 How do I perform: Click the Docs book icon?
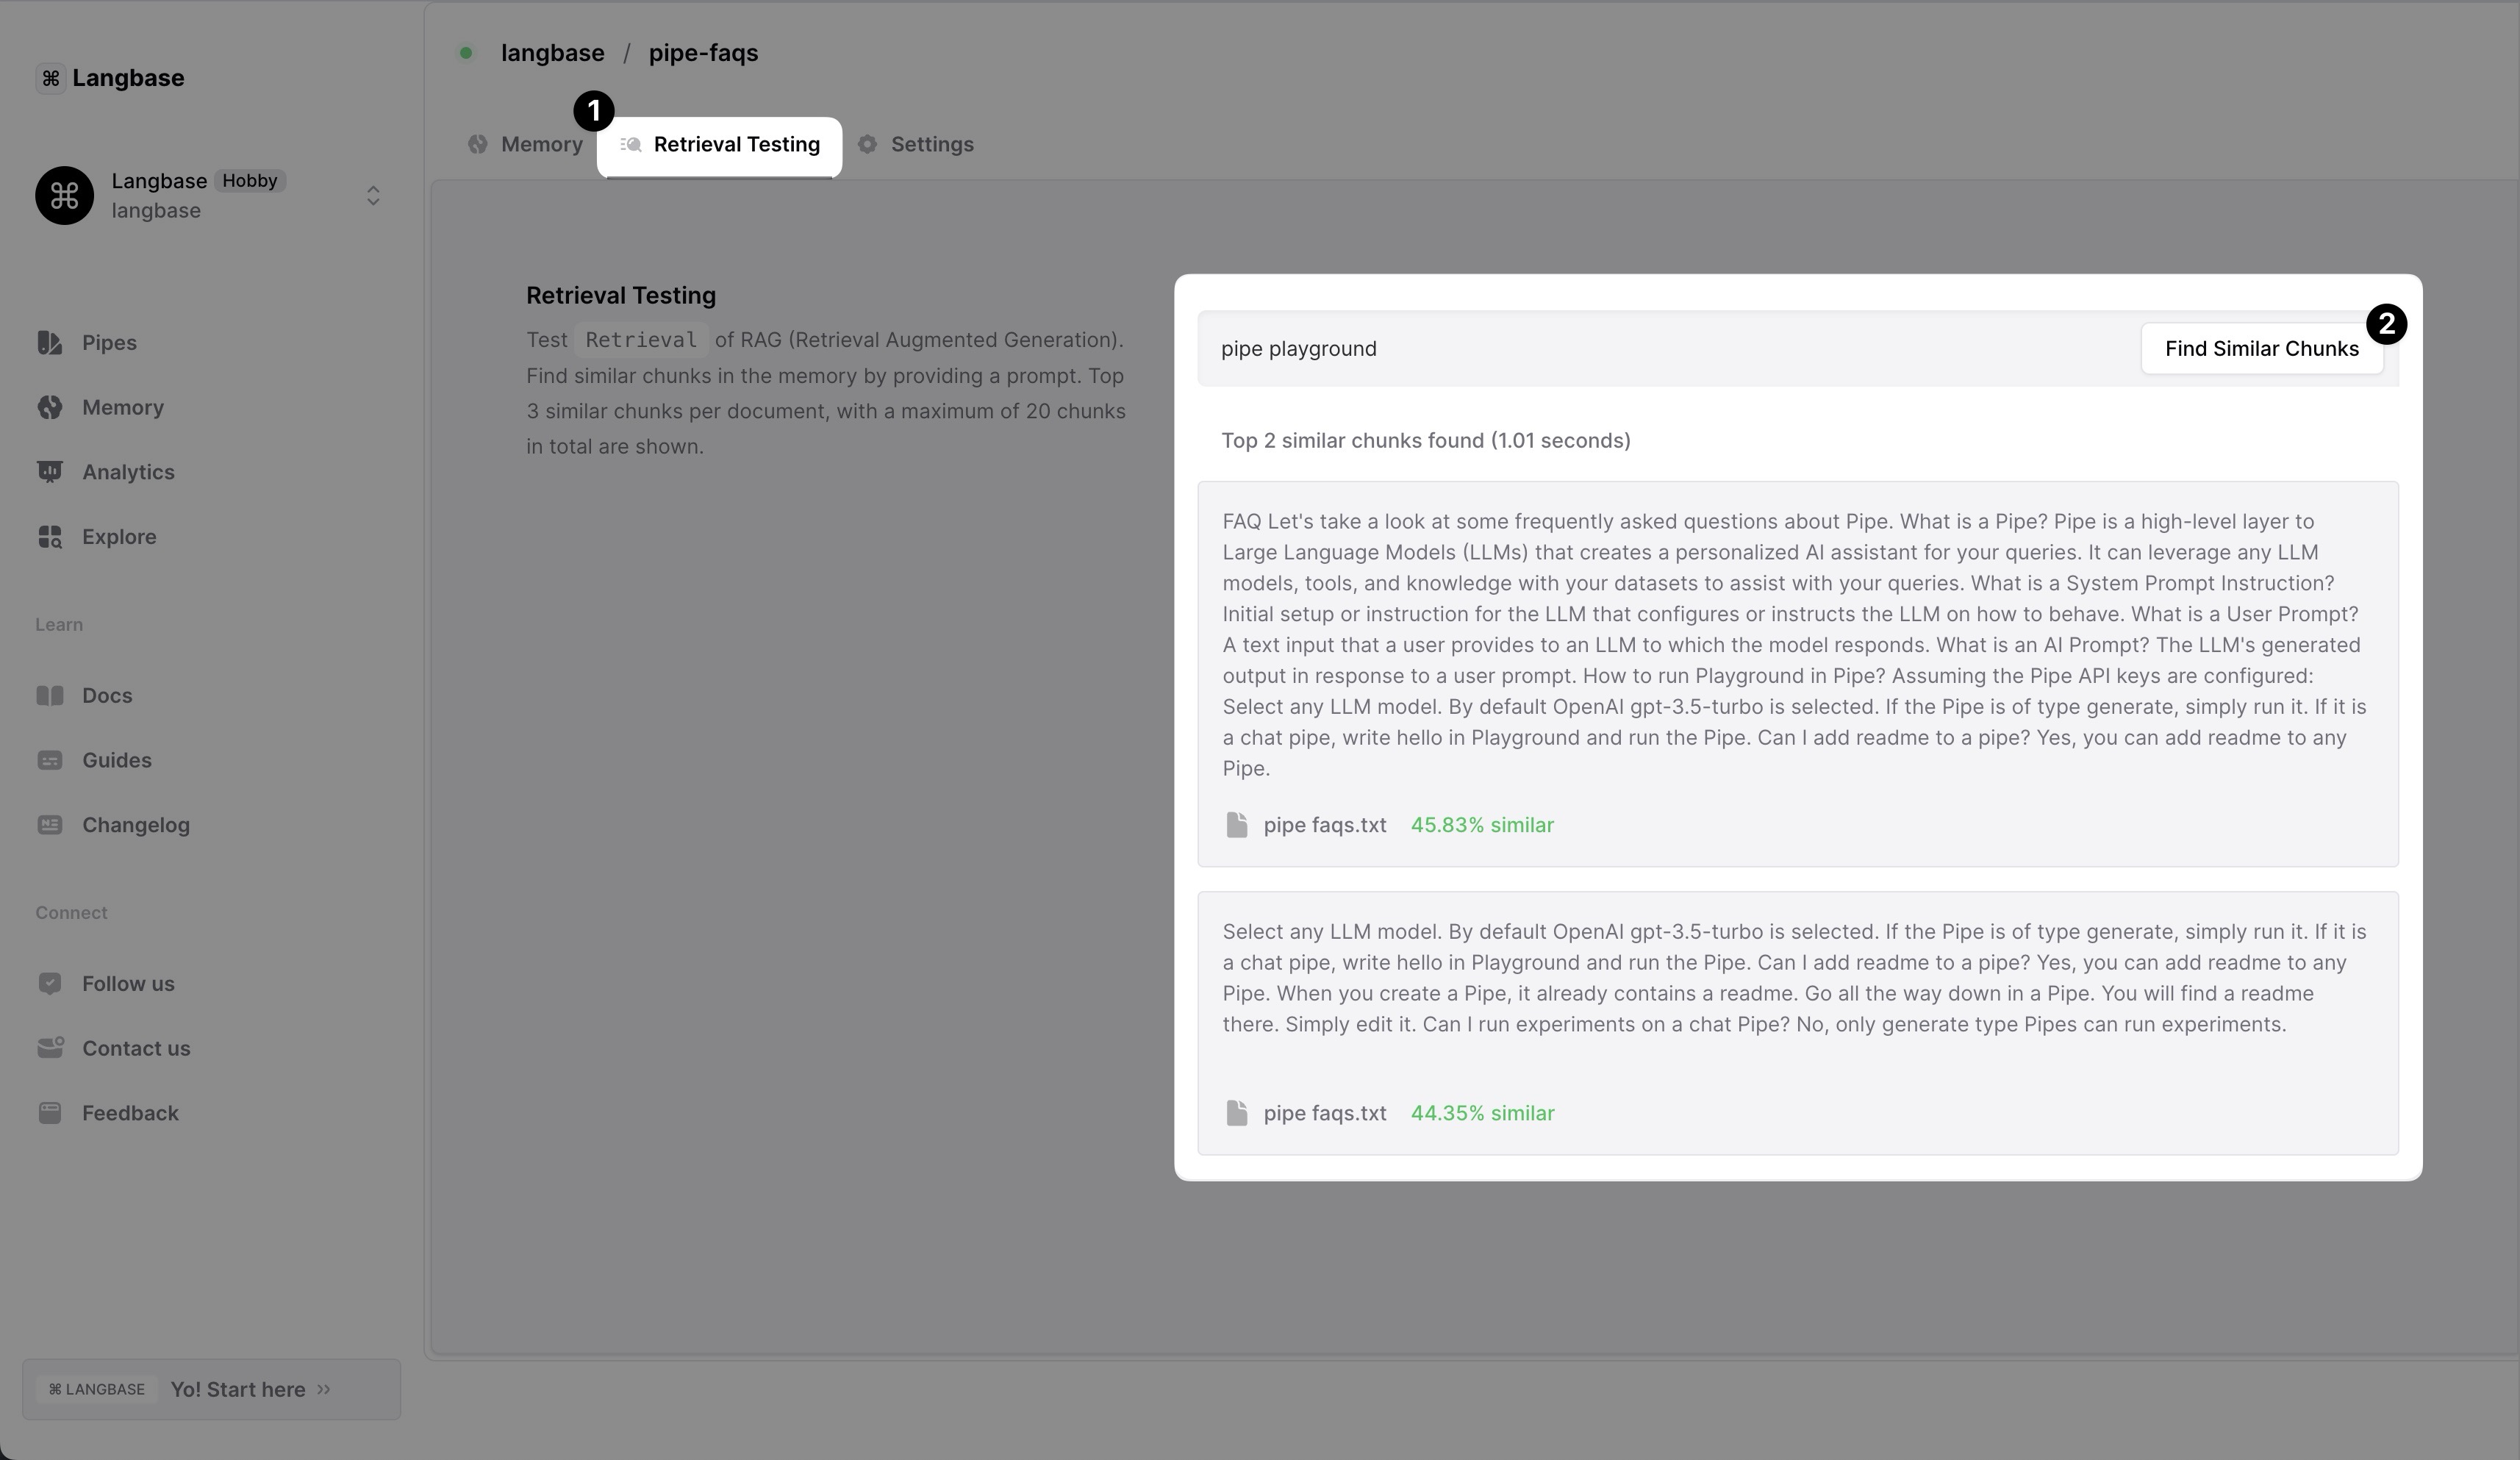49,696
